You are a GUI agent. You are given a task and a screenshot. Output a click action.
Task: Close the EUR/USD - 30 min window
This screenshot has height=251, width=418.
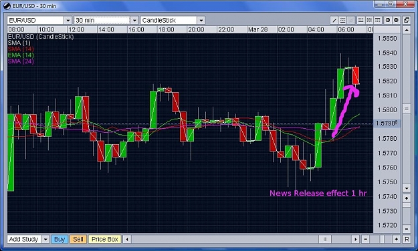[405, 4]
